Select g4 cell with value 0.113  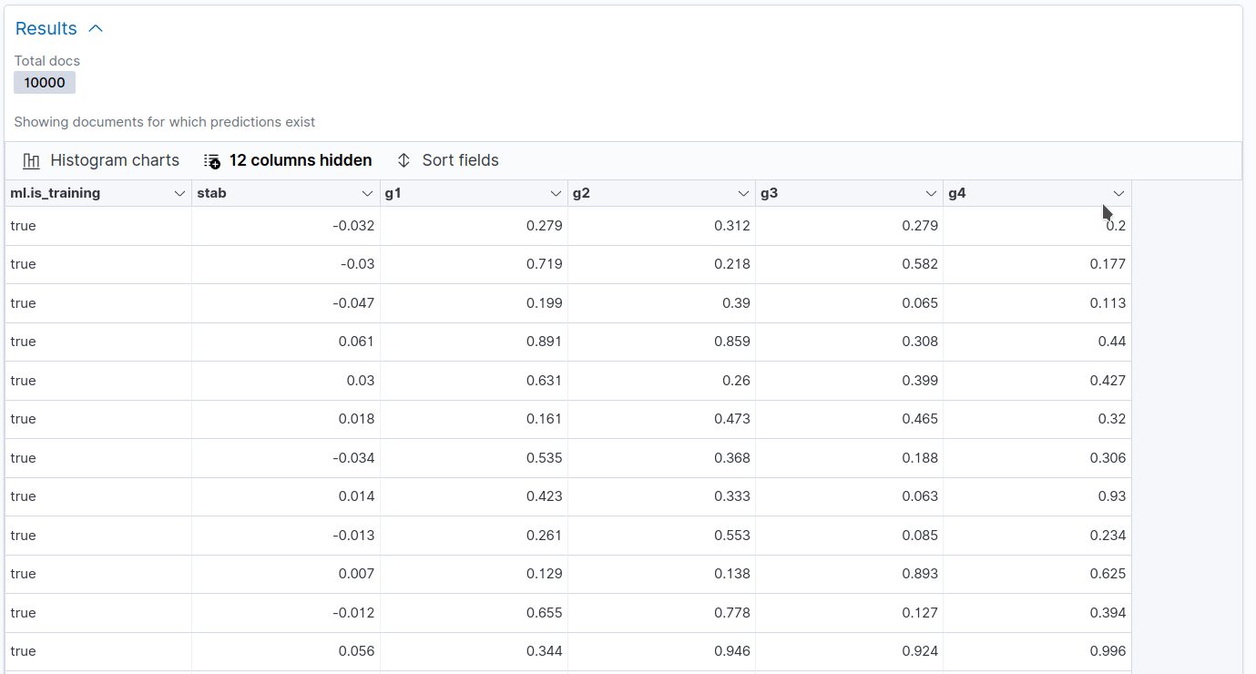point(1037,303)
